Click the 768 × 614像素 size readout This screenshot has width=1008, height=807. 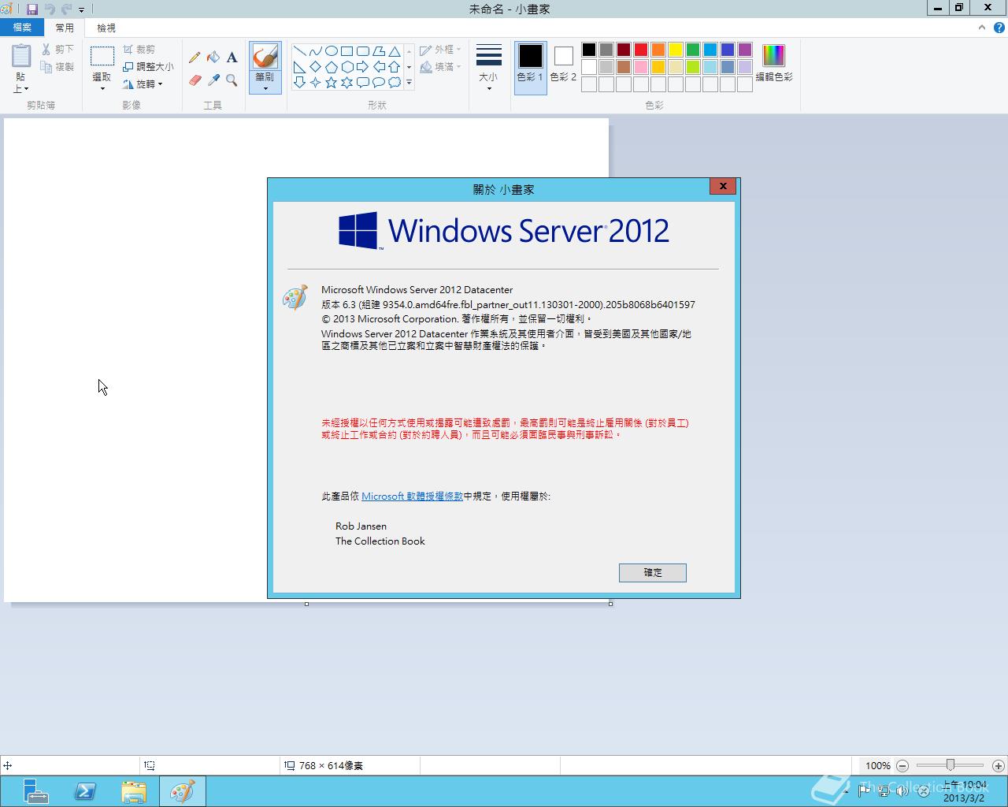(x=331, y=765)
